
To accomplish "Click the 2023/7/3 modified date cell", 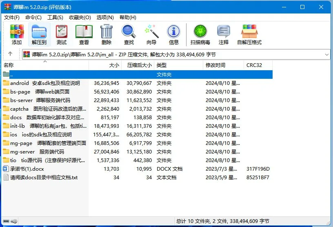I will click(221, 169).
